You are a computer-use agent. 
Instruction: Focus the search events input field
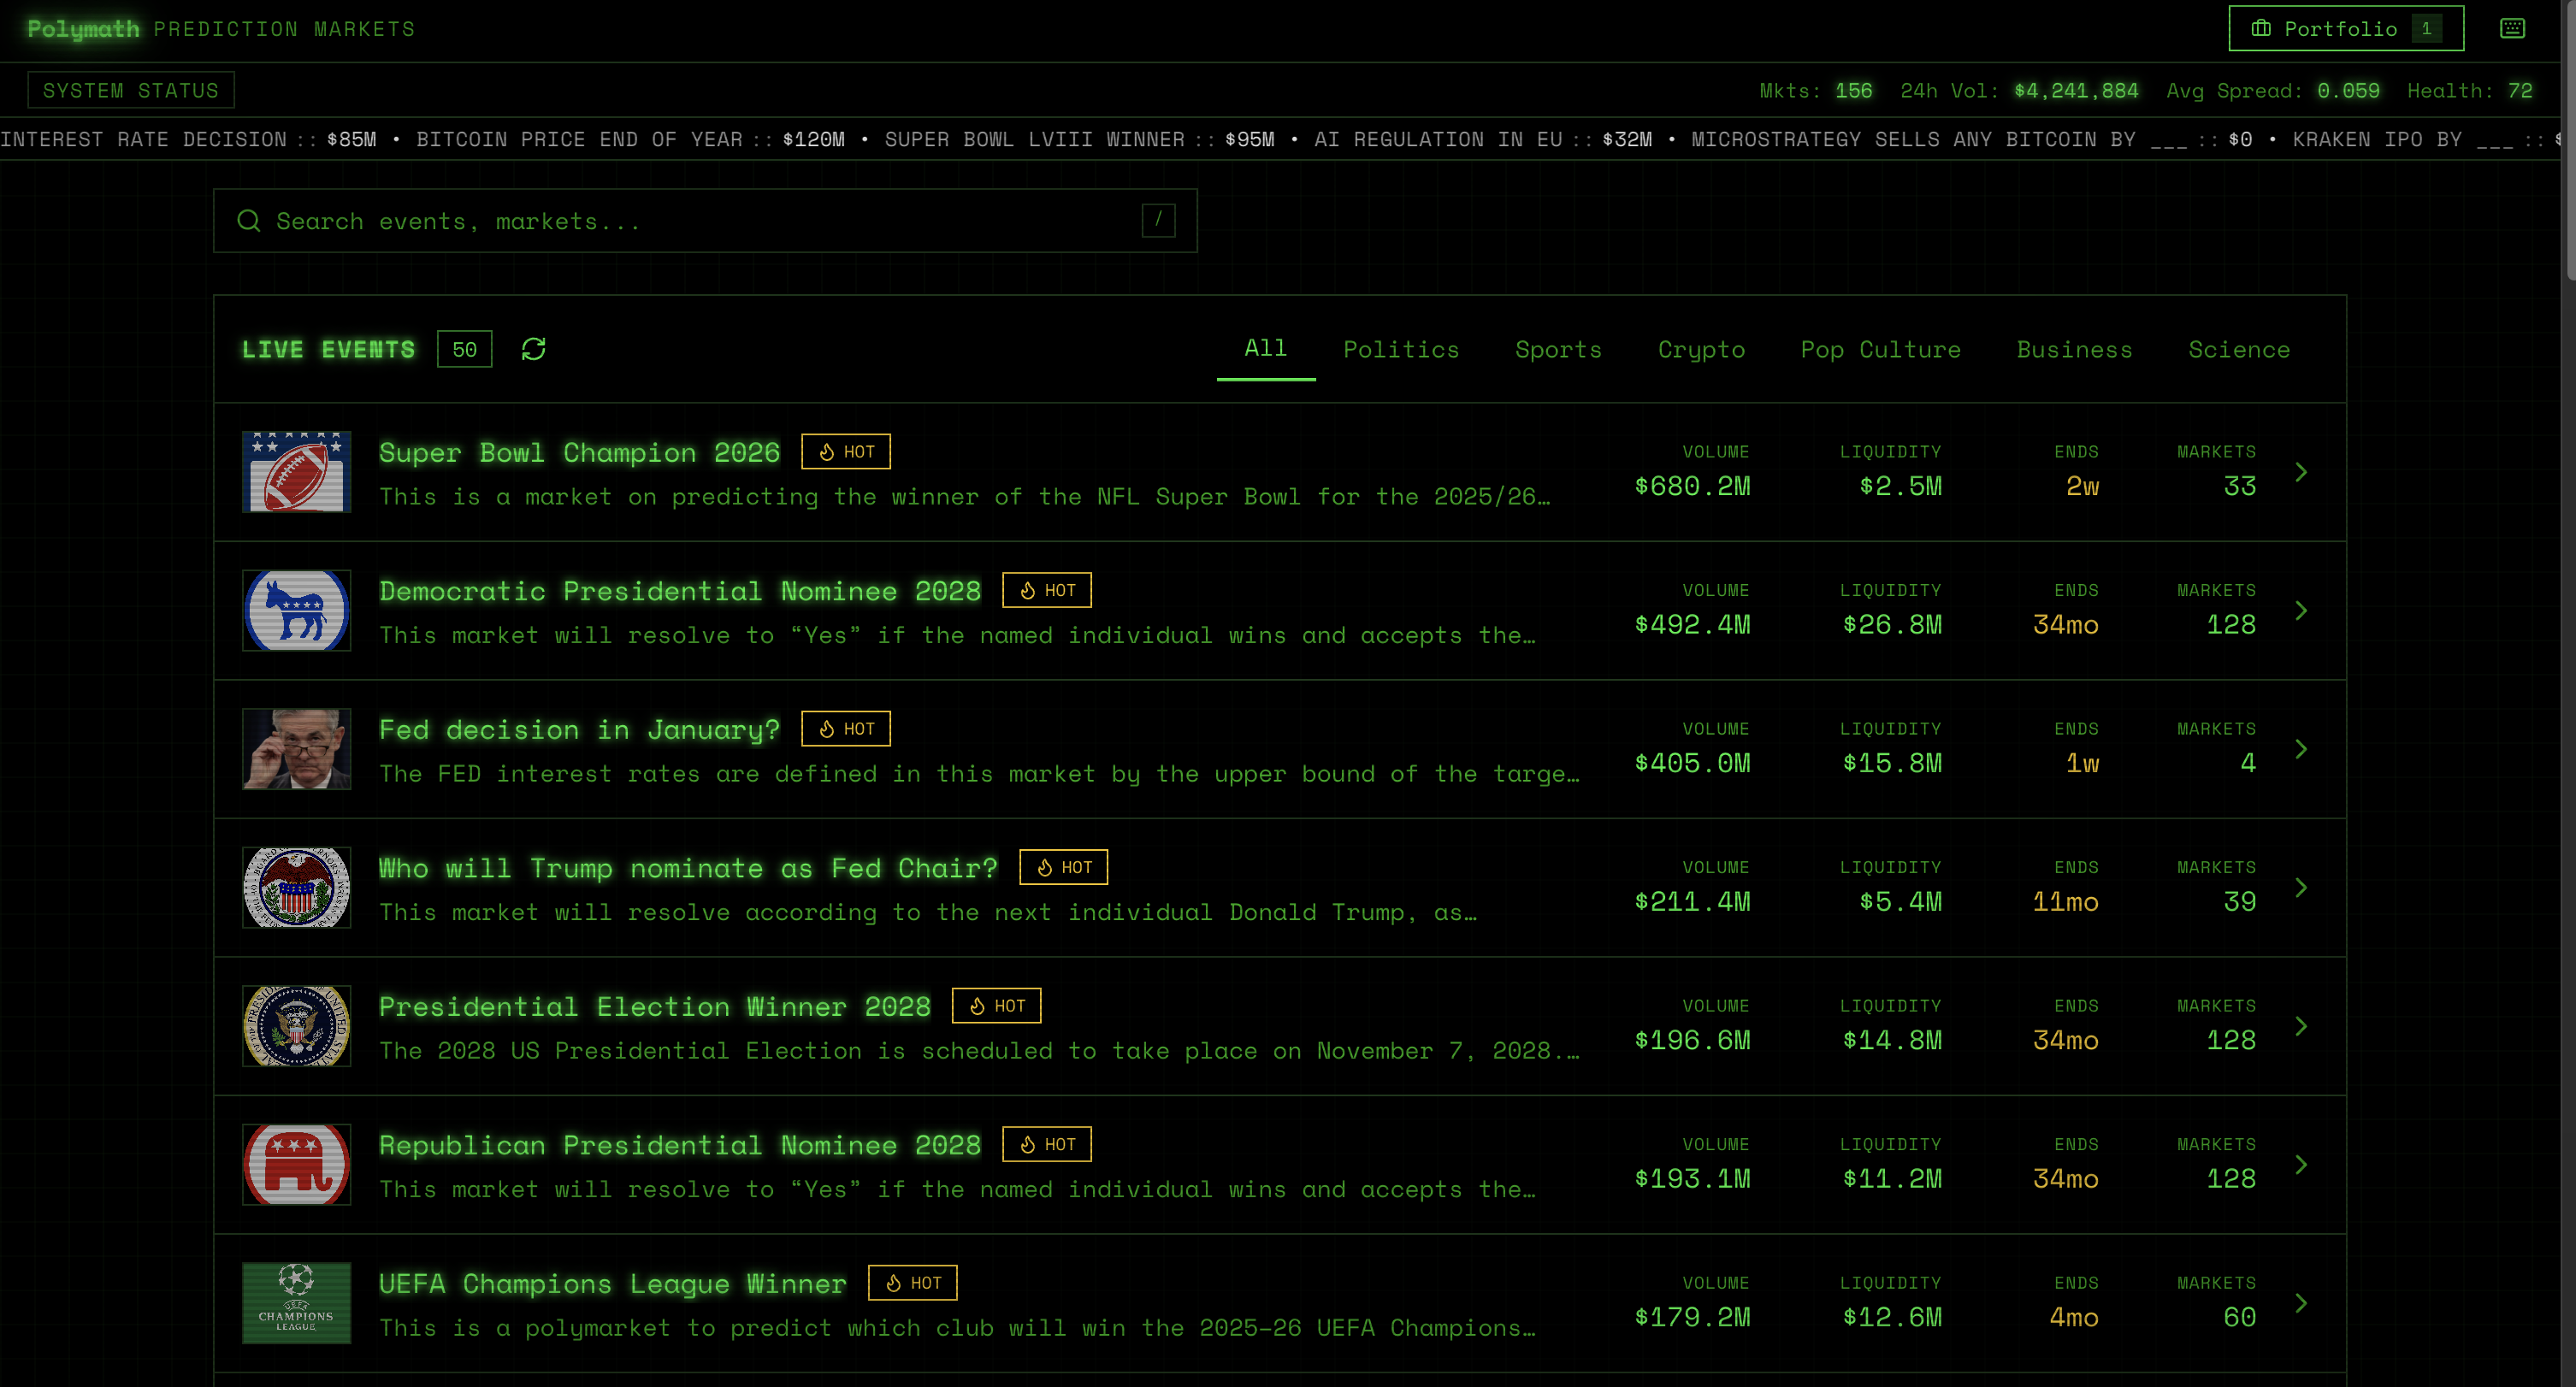click(700, 221)
